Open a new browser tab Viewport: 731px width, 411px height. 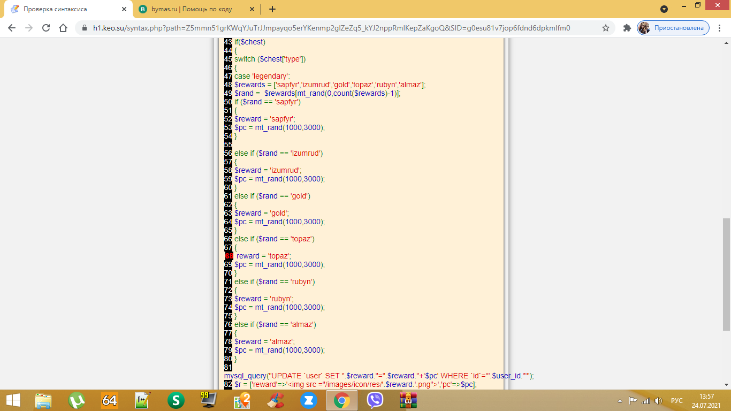(272, 9)
